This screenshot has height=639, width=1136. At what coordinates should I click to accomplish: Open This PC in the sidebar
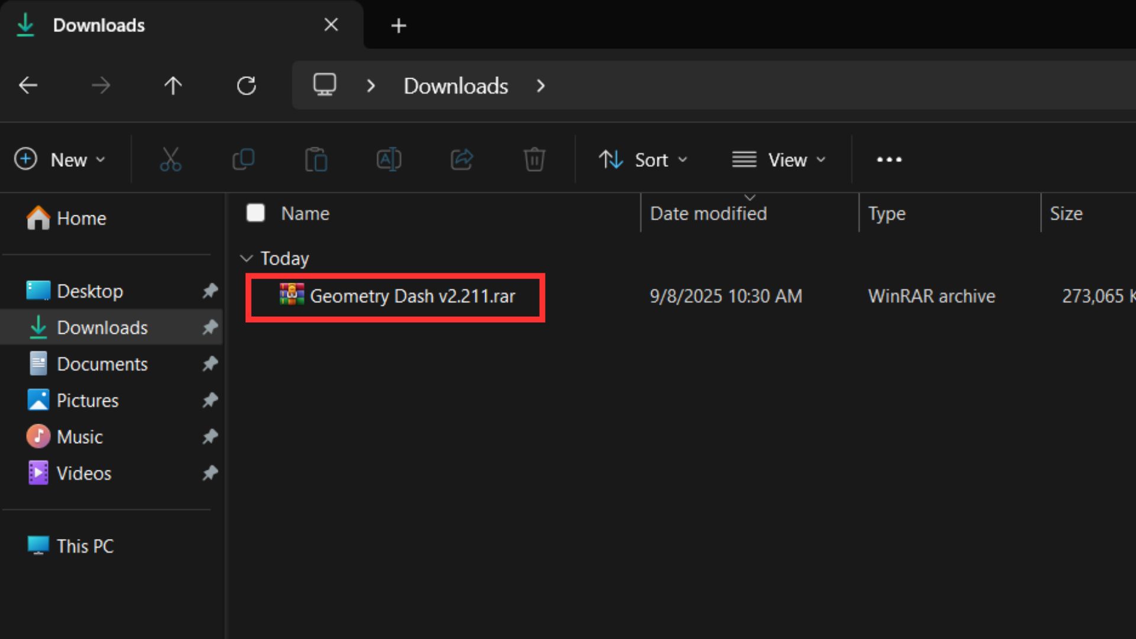[x=71, y=546]
